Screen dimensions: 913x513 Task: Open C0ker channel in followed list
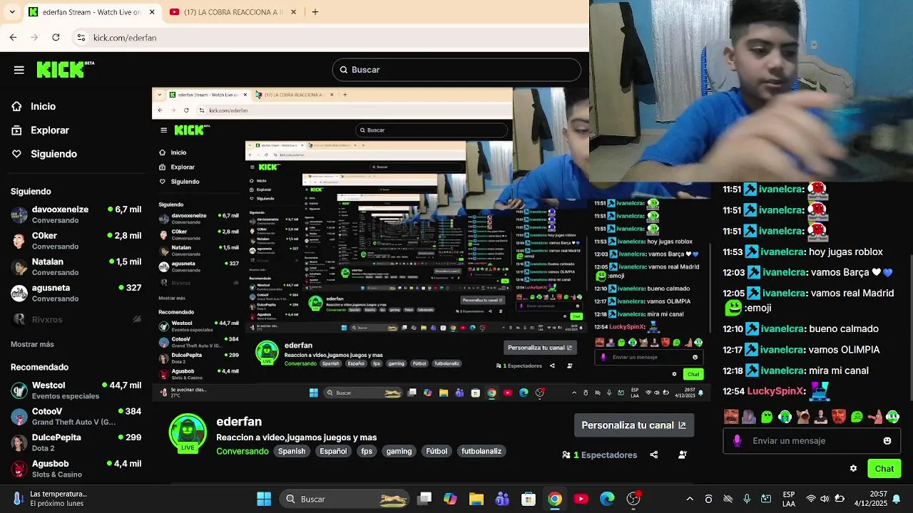(x=76, y=241)
